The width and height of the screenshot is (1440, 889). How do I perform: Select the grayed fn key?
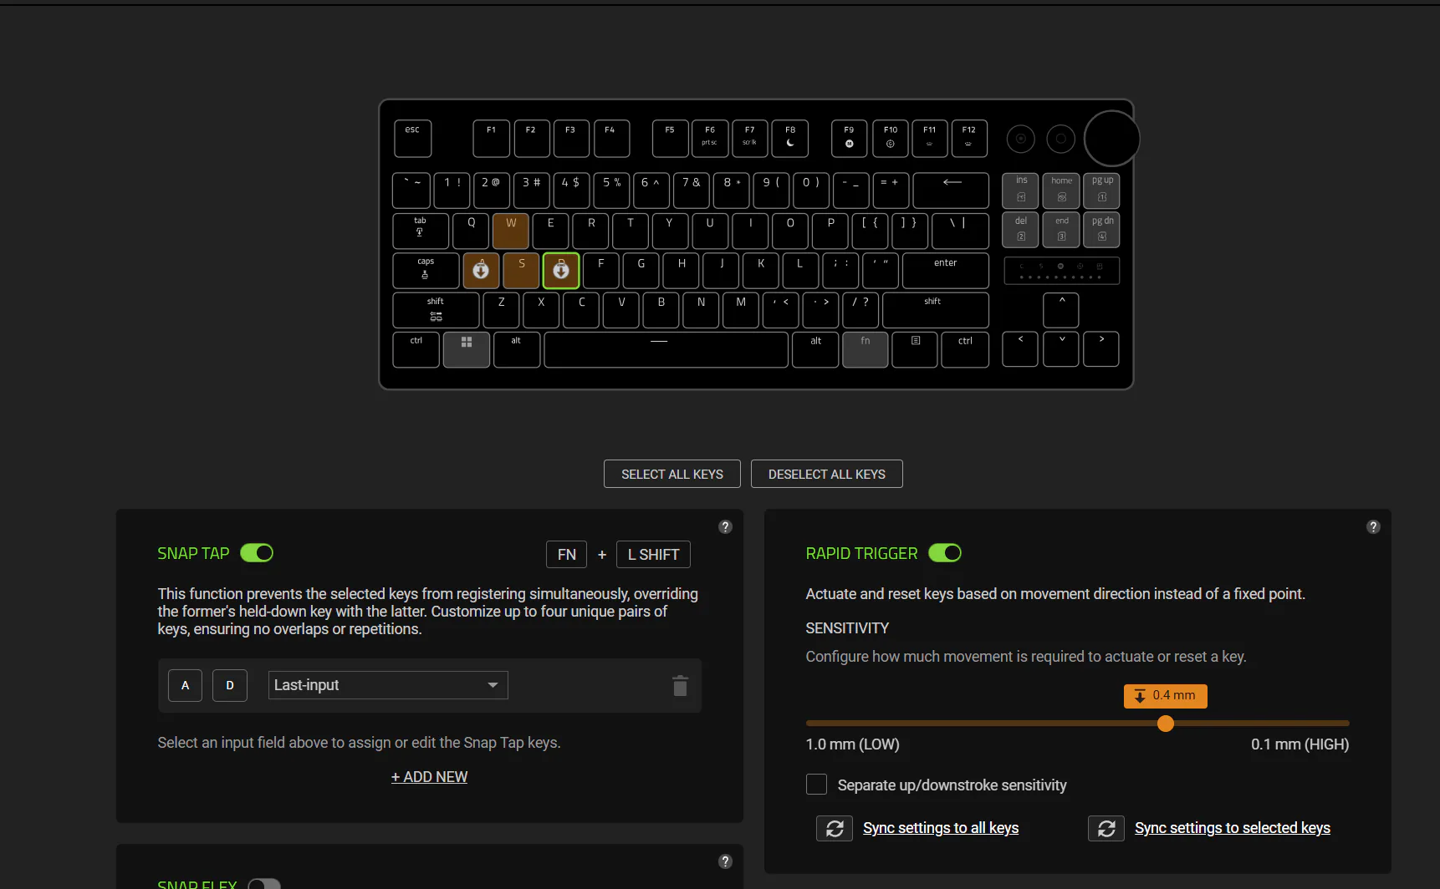click(x=866, y=349)
